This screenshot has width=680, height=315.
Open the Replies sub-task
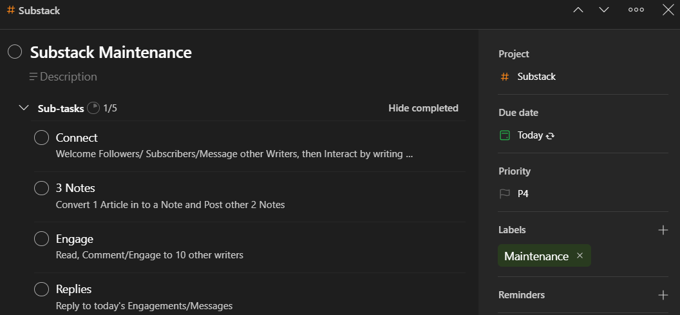73,289
